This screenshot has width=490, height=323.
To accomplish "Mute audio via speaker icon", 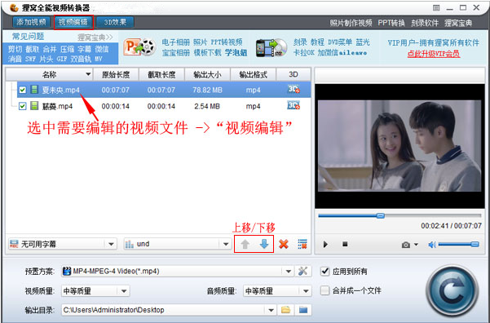I will point(432,245).
